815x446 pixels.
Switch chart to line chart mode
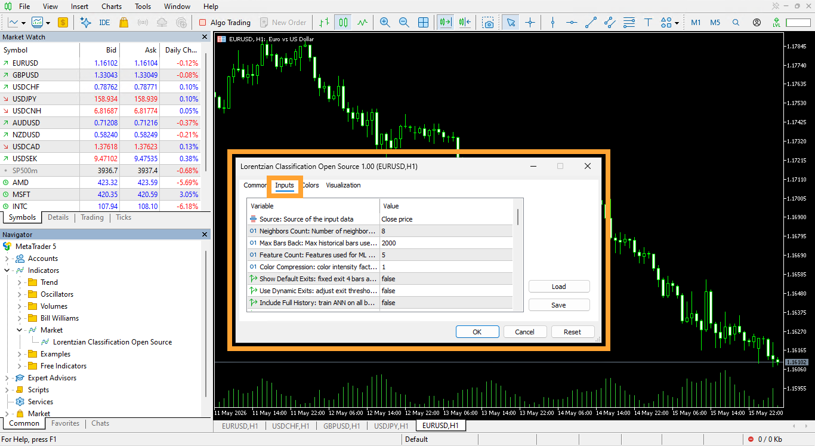362,23
